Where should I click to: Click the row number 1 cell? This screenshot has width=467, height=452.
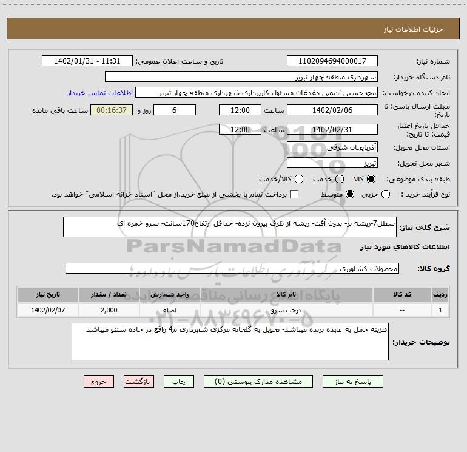tap(440, 310)
